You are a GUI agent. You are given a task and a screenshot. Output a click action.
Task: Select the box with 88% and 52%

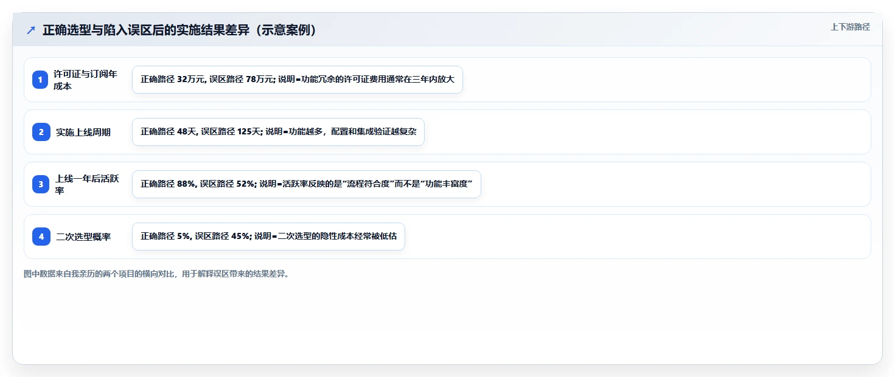coord(307,184)
